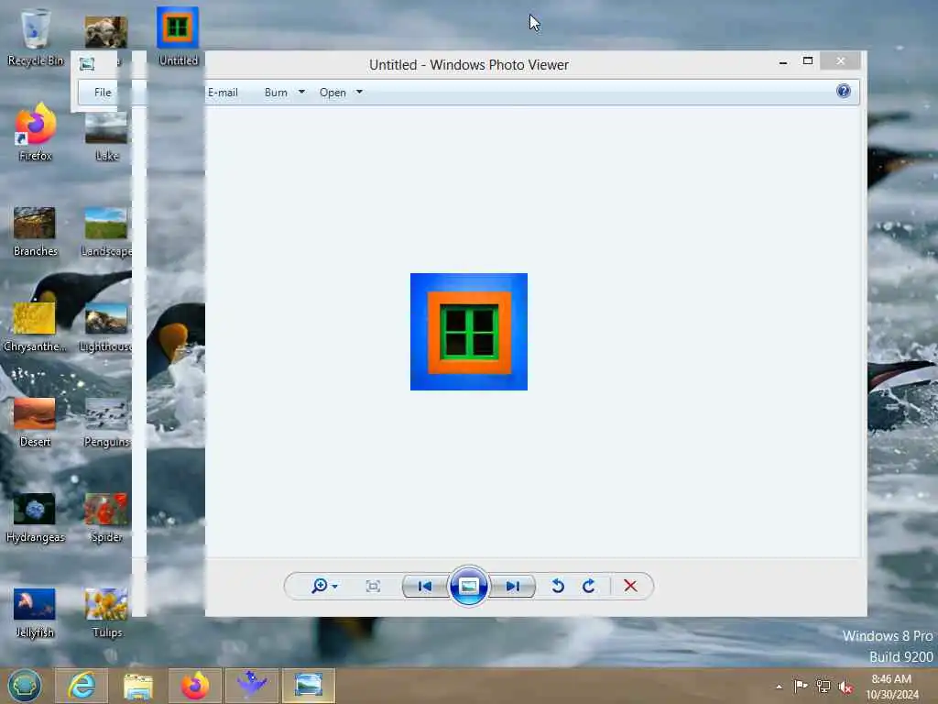Select the Lighthouse desktop image

point(106,326)
